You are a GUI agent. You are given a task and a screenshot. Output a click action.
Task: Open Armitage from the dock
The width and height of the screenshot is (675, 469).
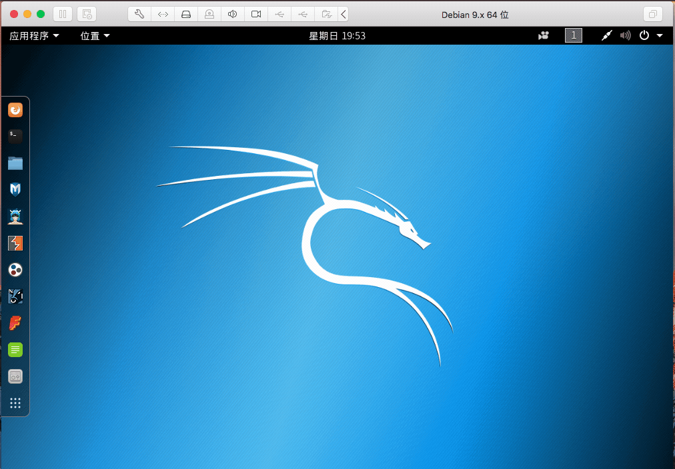[15, 217]
